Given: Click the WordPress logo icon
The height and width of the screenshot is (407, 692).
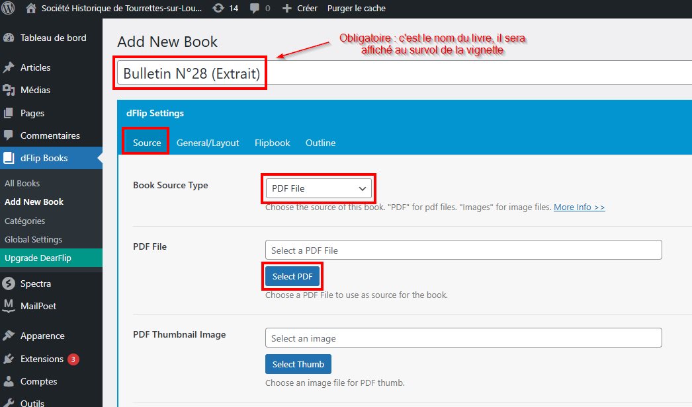Looking at the screenshot, I should point(8,8).
